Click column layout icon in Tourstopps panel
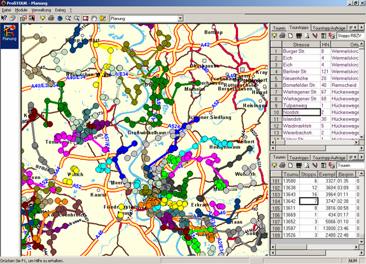This screenshot has width=366, height=264. click(323, 35)
